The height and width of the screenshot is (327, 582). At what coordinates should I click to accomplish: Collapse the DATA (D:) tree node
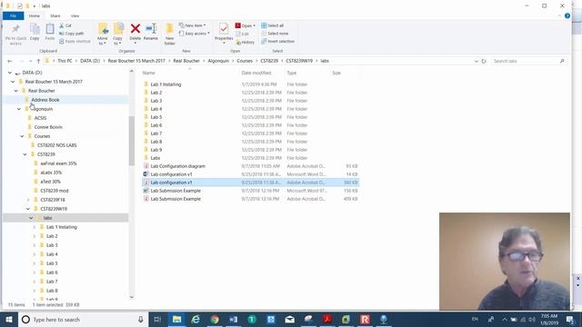click(10, 73)
